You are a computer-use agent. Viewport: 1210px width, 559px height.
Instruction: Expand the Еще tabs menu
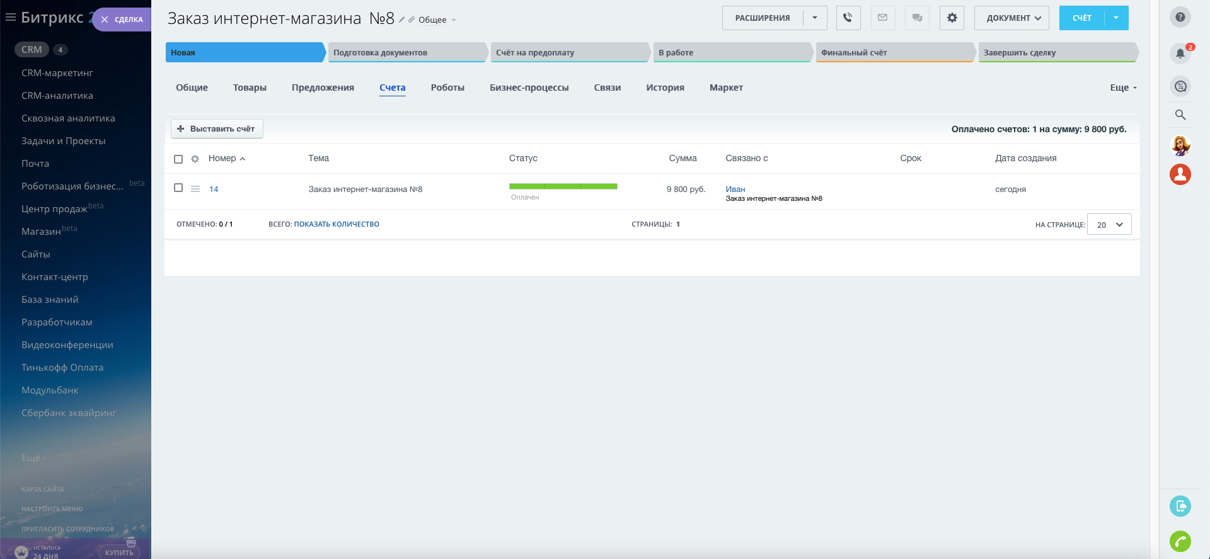(1123, 88)
